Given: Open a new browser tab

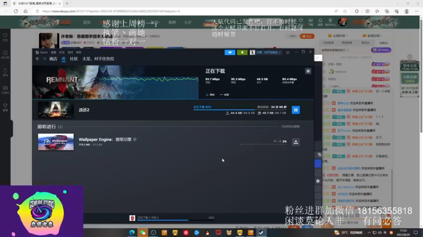Looking at the screenshot, I should click(67, 4).
